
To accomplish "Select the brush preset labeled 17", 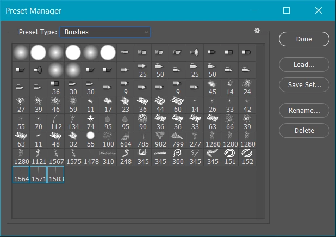I will pos(108,105).
